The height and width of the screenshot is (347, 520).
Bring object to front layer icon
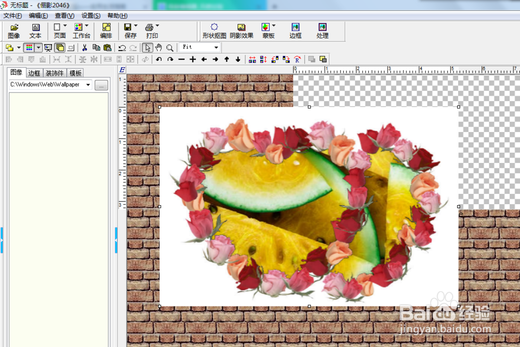(323, 59)
